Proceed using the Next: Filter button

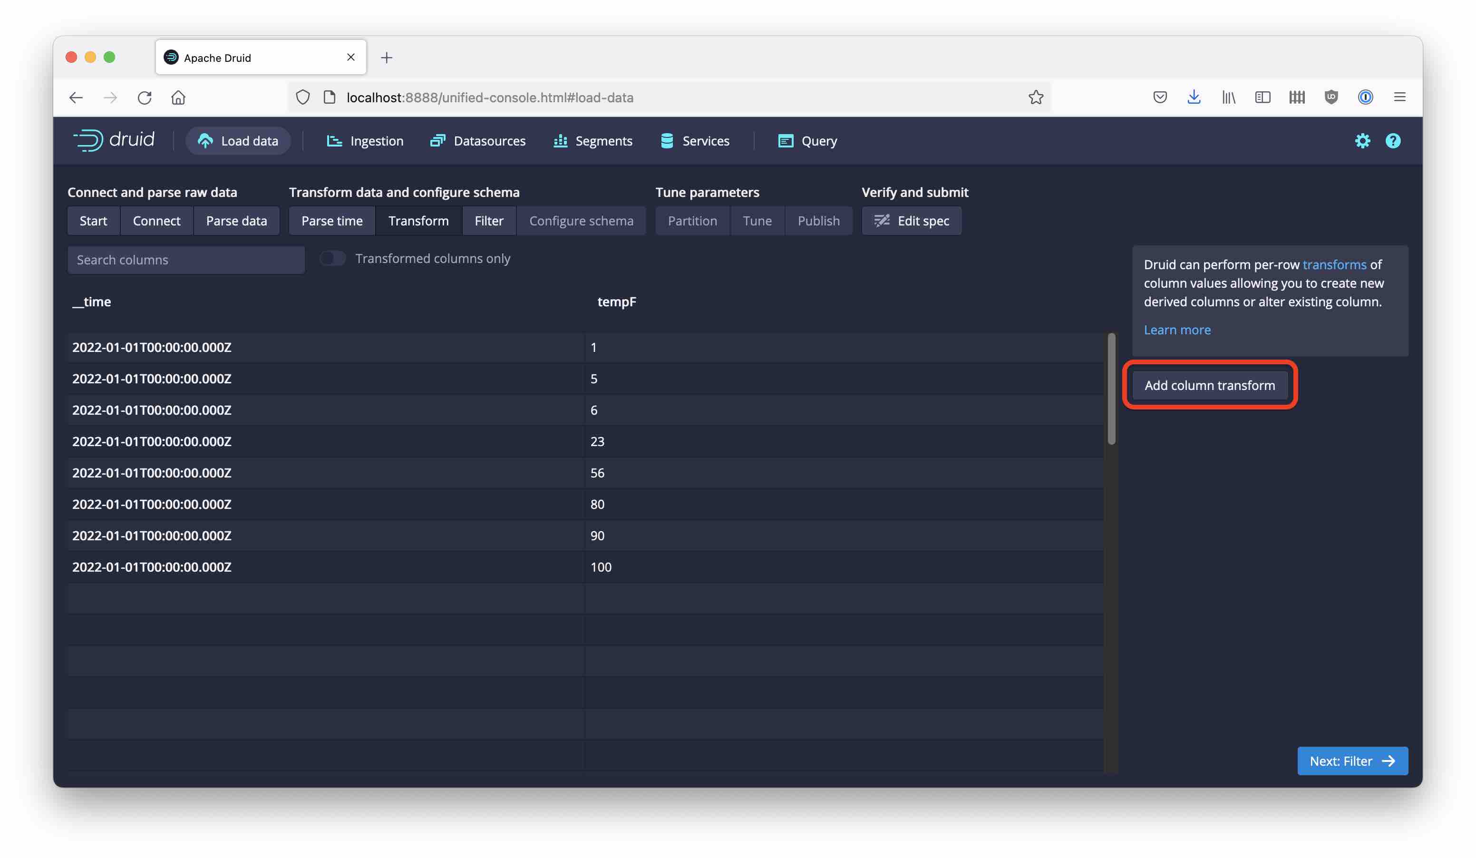coord(1352,761)
